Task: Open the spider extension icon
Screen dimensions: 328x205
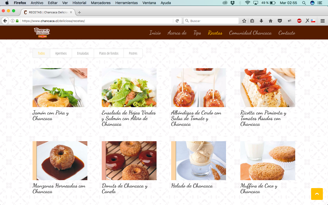Action: [290, 21]
